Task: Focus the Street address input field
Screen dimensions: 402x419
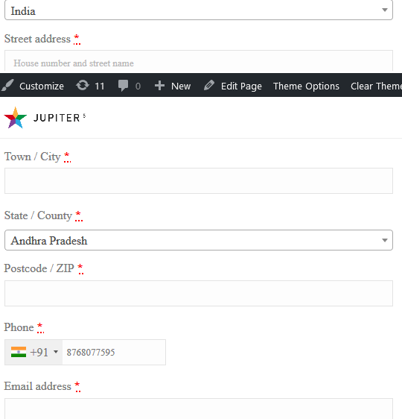Action: (x=199, y=61)
